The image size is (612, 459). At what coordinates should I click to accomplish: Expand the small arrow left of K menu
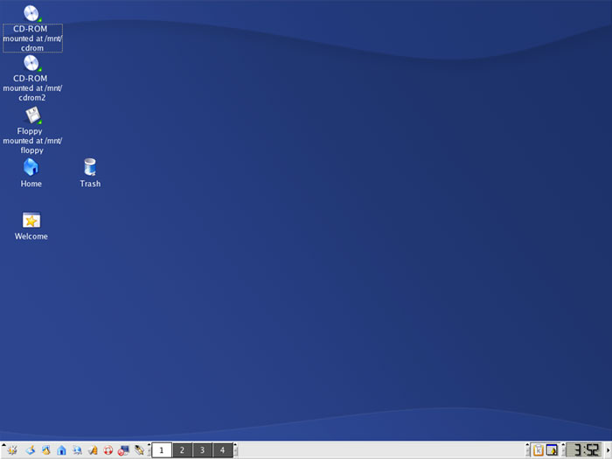click(x=3, y=447)
